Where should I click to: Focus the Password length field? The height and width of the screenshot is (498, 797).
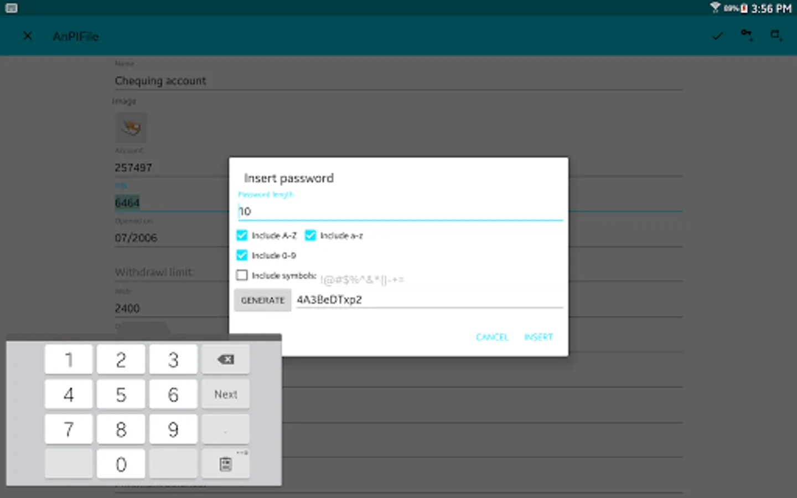pos(400,211)
